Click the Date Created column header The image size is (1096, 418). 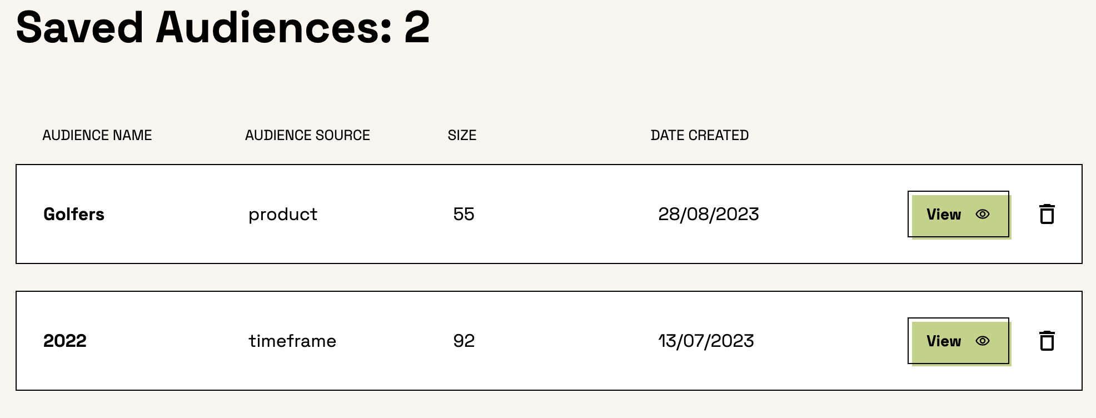pyautogui.click(x=699, y=135)
